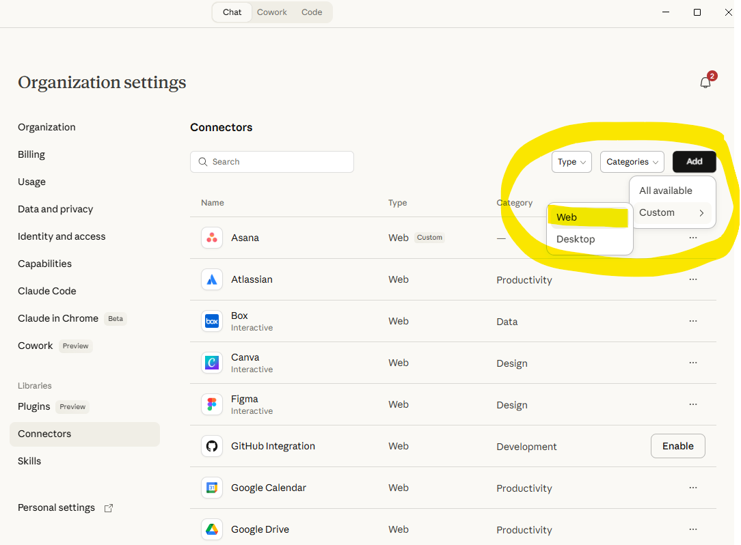Click the Atlassian logo icon
Viewport: 741px width, 545px height.
(212, 279)
